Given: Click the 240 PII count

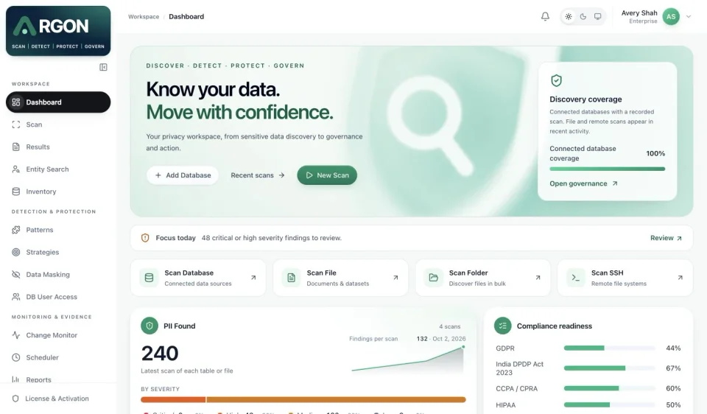Looking at the screenshot, I should point(160,354).
